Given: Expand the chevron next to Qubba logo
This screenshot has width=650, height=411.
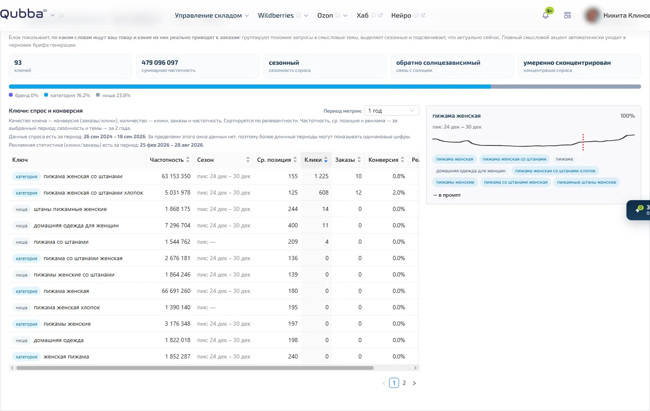Looking at the screenshot, I should point(53,15).
